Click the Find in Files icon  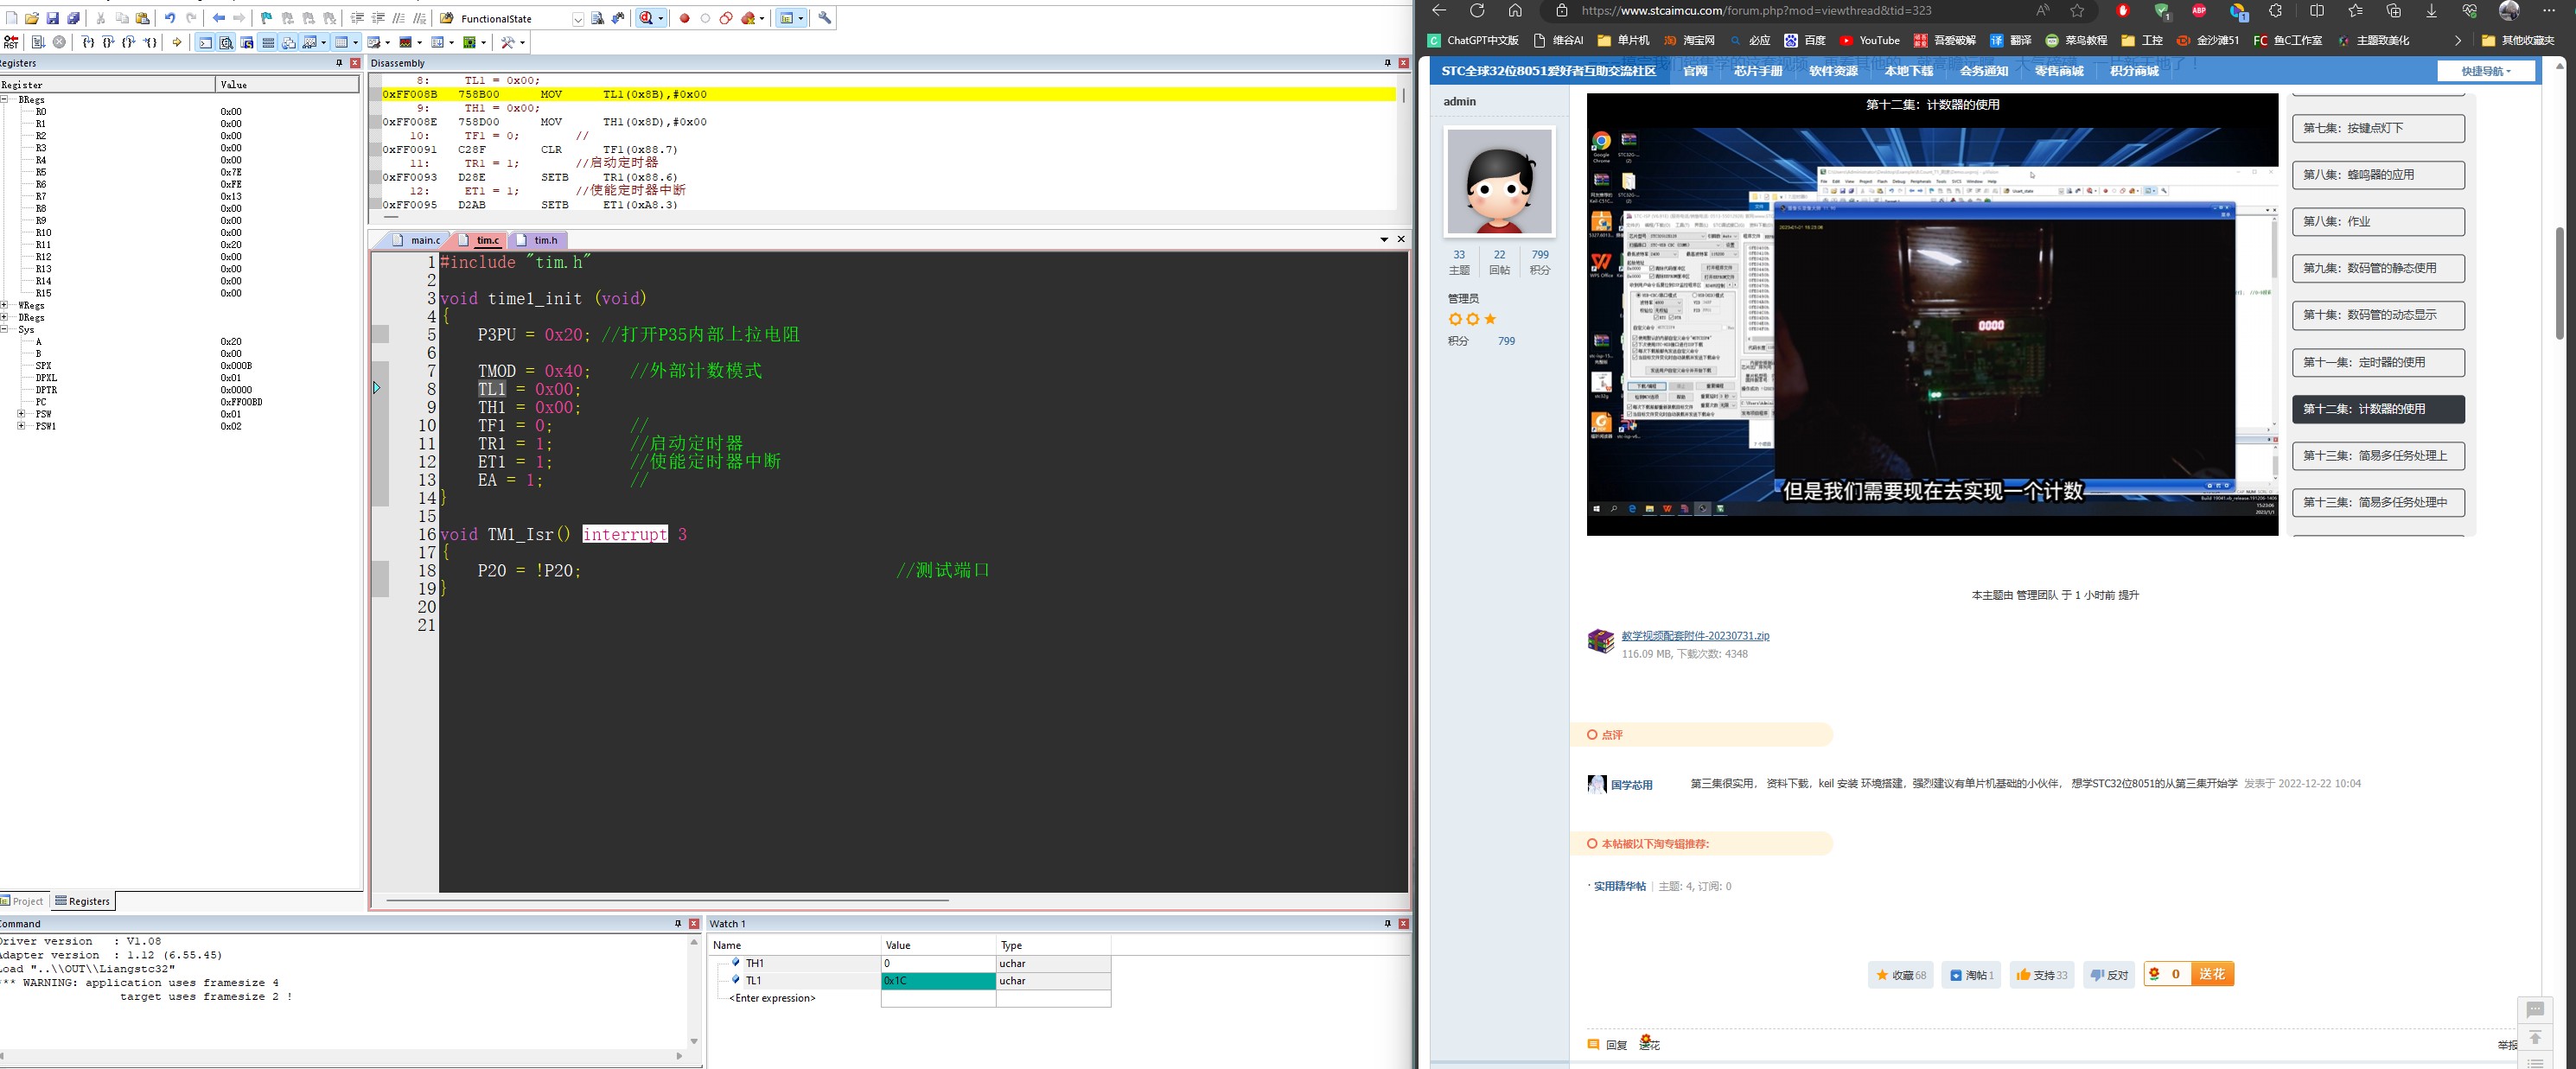click(x=447, y=18)
